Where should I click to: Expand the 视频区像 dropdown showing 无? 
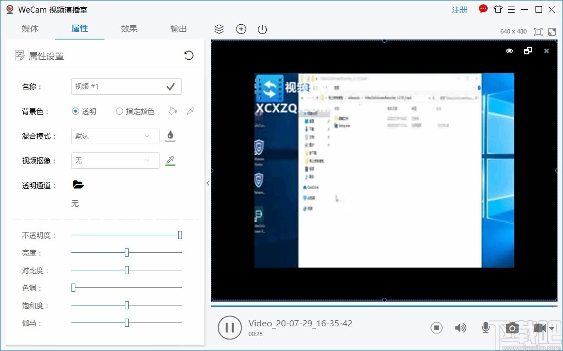(x=114, y=160)
